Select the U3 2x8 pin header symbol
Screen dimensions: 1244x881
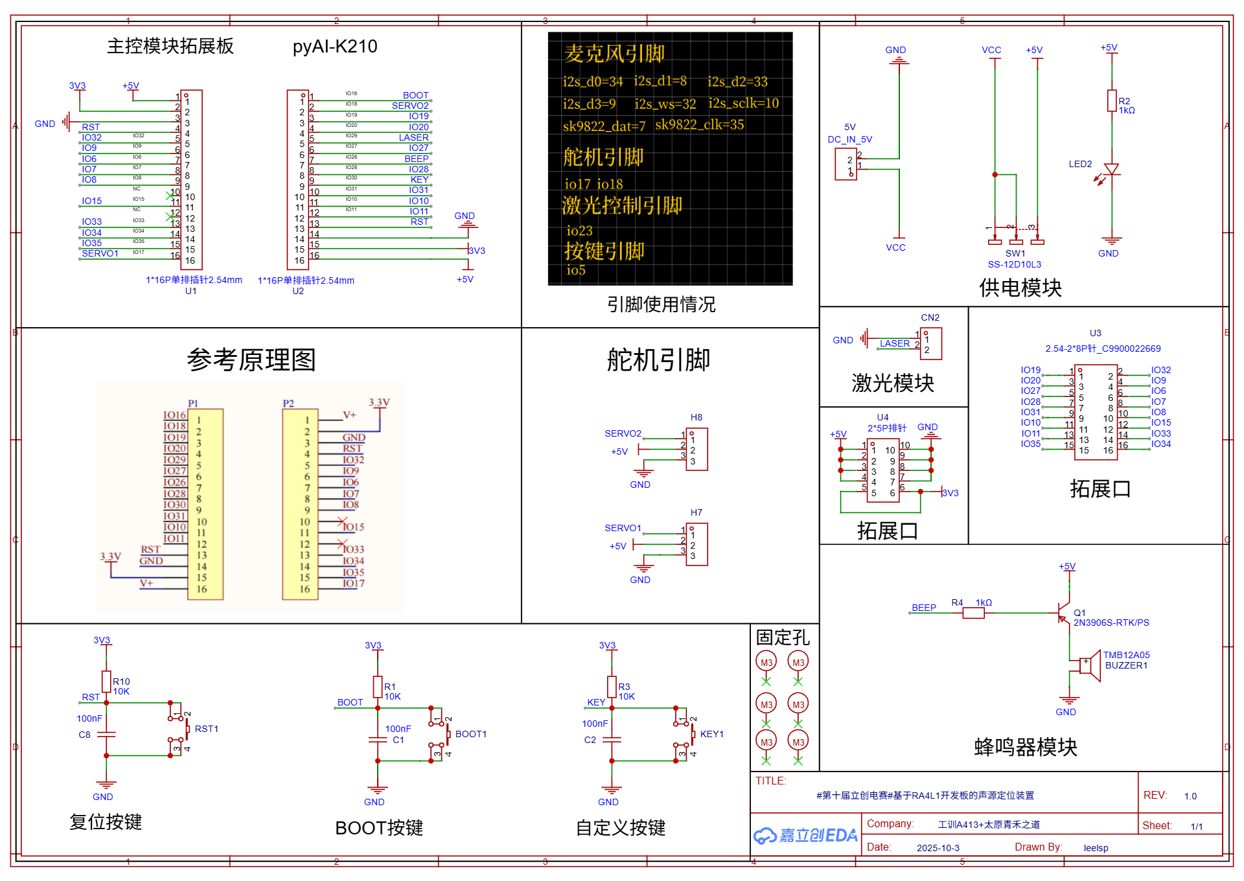1096,413
